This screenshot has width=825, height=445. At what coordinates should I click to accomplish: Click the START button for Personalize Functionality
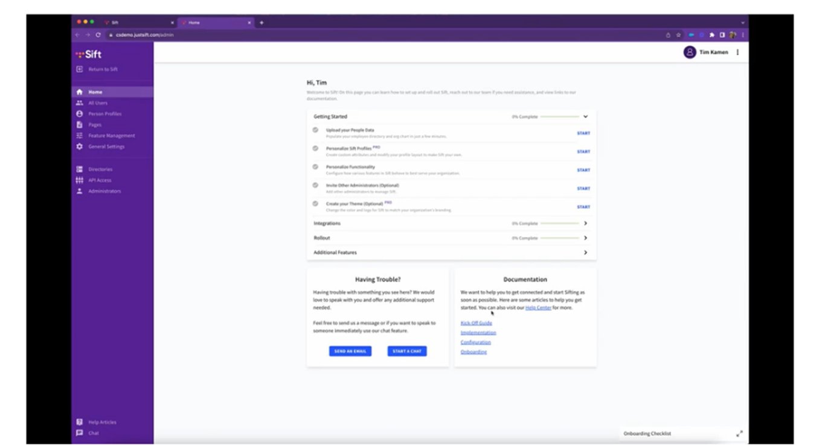pyautogui.click(x=583, y=169)
